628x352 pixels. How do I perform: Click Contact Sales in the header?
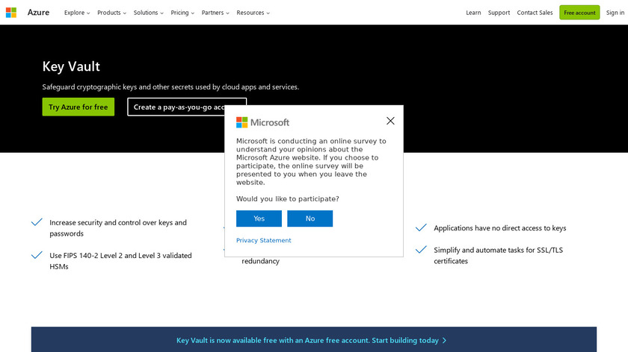(x=535, y=13)
